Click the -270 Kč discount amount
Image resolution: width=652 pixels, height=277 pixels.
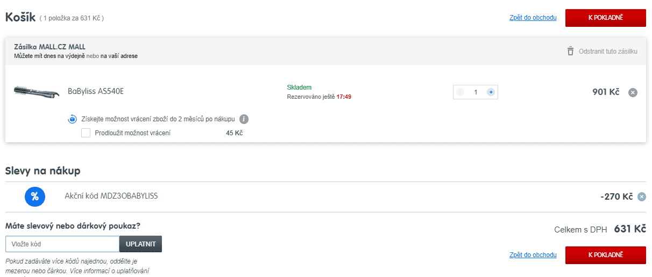(x=616, y=196)
